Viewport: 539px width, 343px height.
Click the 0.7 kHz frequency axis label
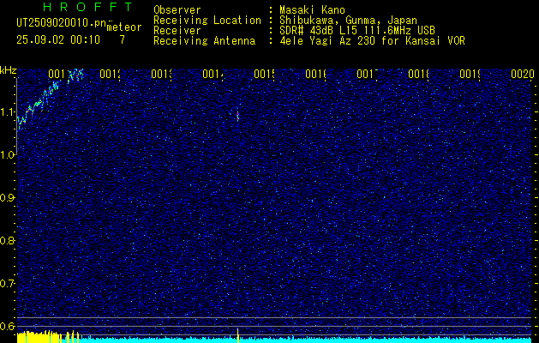(8, 284)
